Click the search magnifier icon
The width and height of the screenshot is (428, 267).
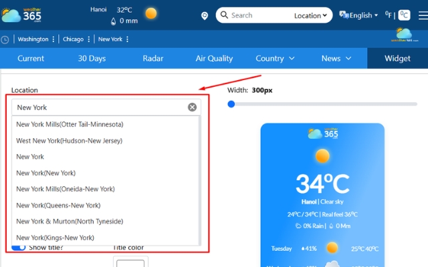click(224, 15)
